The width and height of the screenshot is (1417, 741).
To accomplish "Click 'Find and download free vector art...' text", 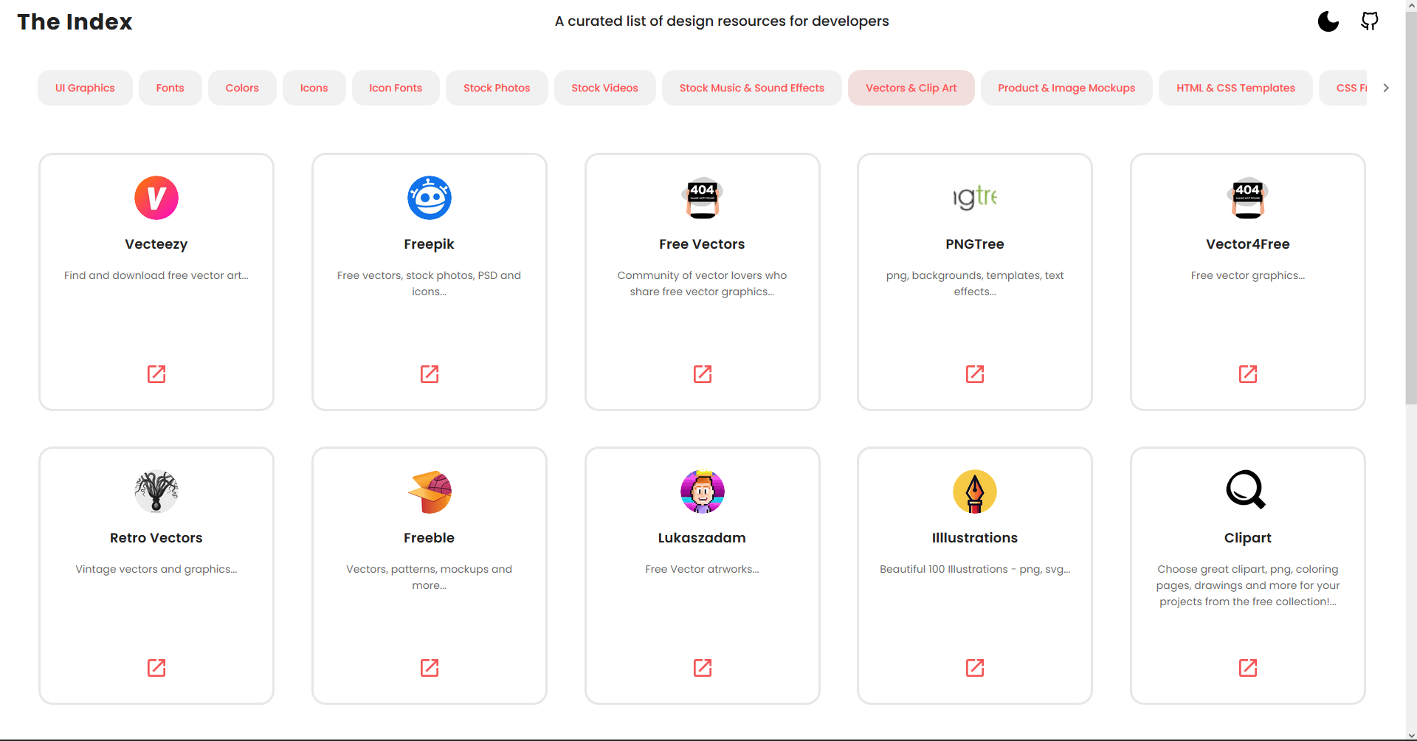I will [x=156, y=275].
